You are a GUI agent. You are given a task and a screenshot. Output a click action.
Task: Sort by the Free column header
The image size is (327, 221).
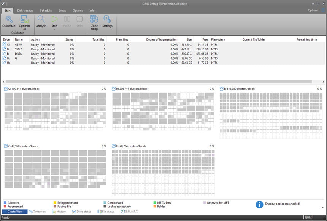point(202,39)
